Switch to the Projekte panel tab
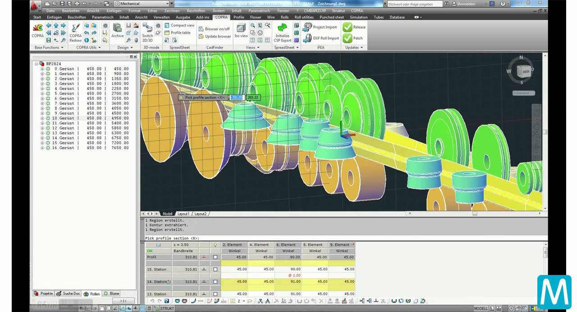Screen dimensions: 577x312 [44, 294]
